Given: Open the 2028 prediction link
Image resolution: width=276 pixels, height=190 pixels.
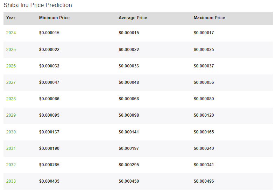Looking at the screenshot, I should (11, 99).
